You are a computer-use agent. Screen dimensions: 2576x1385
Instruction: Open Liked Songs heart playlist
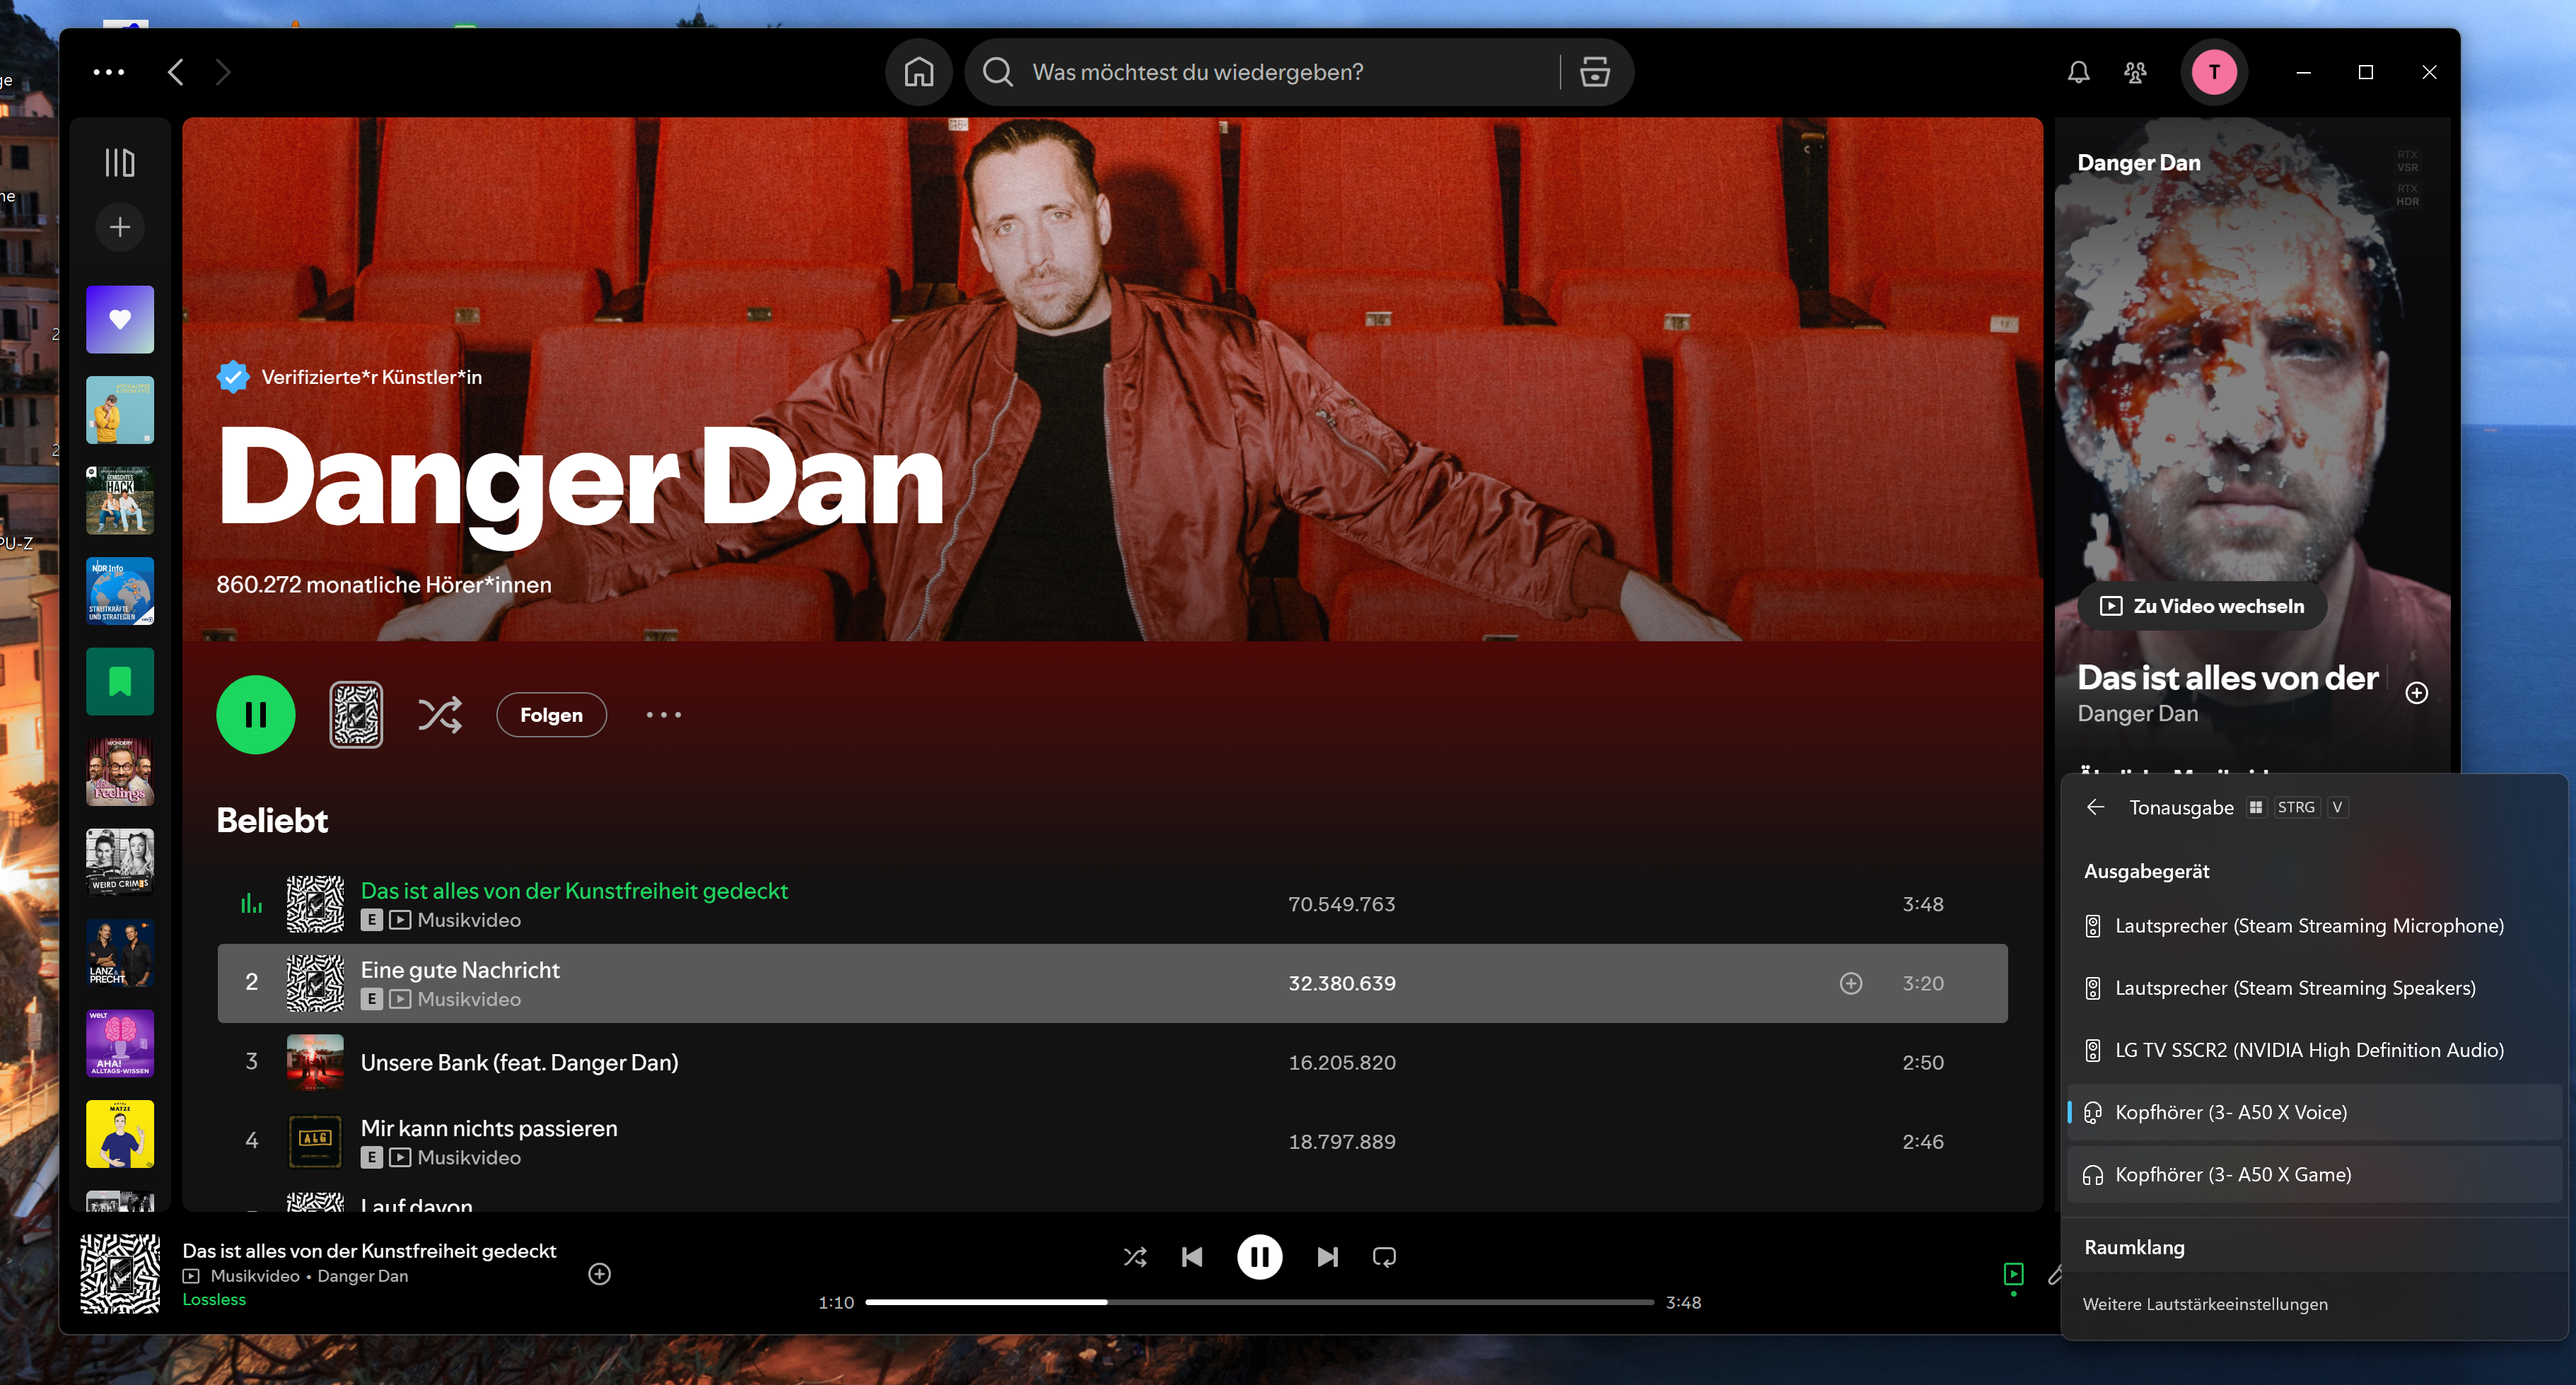point(120,319)
